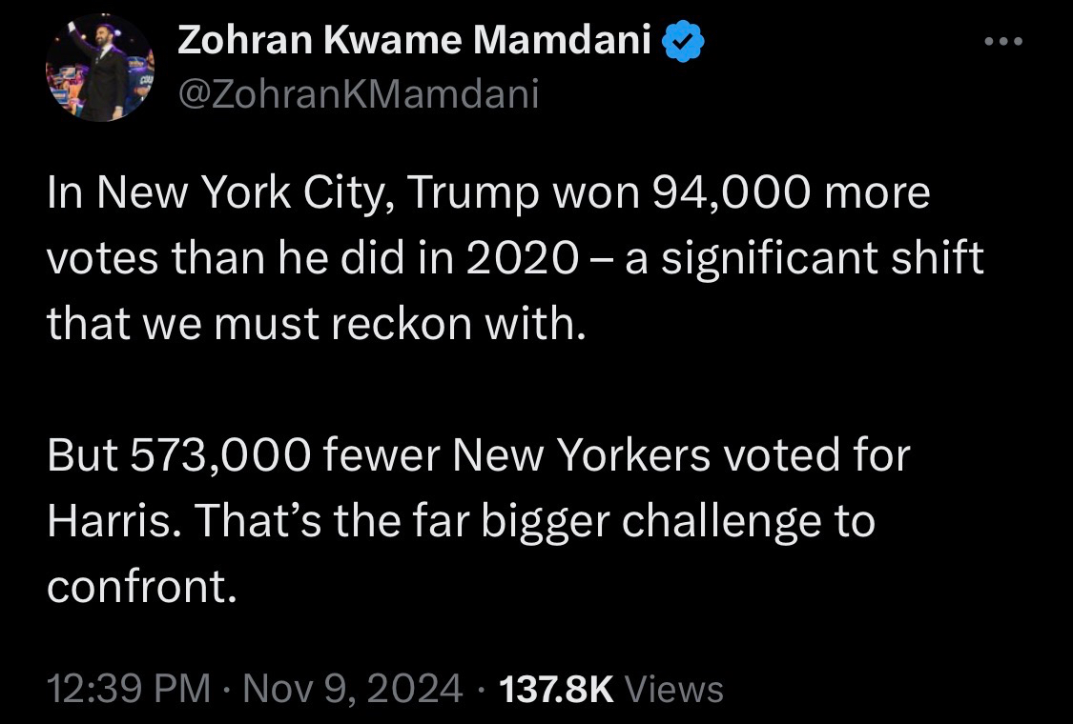Click the word Harris in the tweet

pyautogui.click(x=105, y=521)
